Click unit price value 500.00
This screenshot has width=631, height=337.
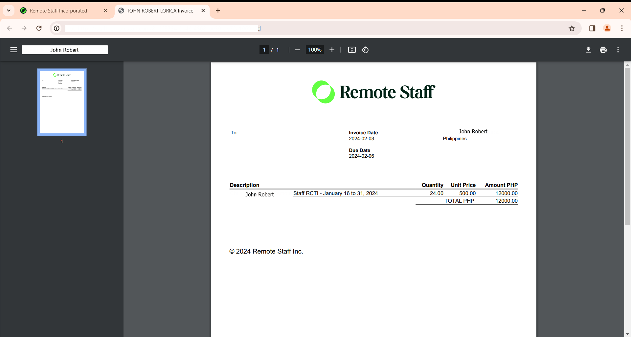467,193
